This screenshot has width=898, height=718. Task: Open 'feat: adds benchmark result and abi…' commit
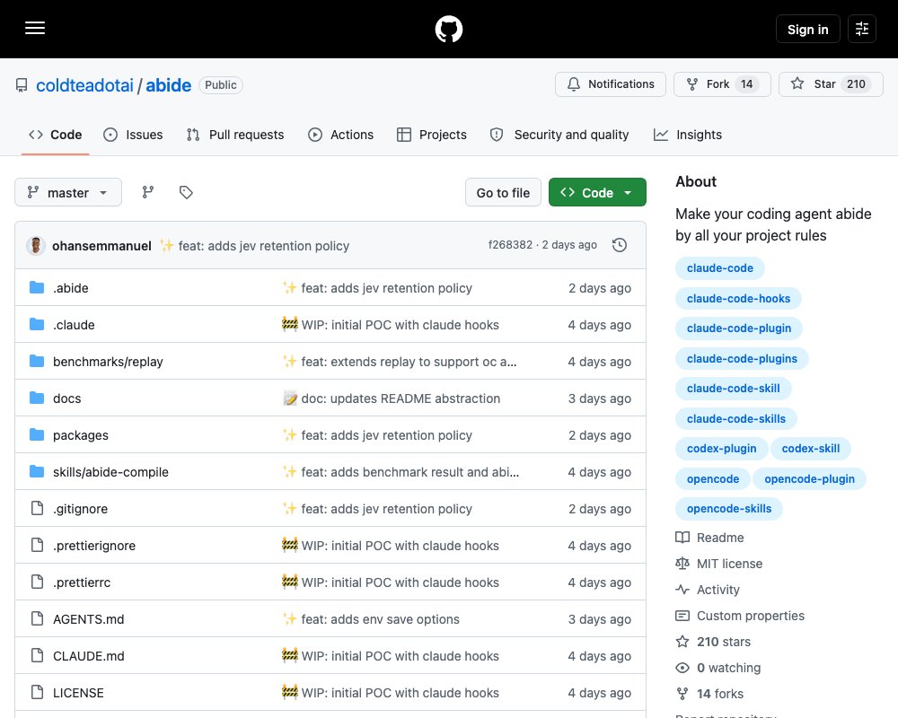[410, 472]
